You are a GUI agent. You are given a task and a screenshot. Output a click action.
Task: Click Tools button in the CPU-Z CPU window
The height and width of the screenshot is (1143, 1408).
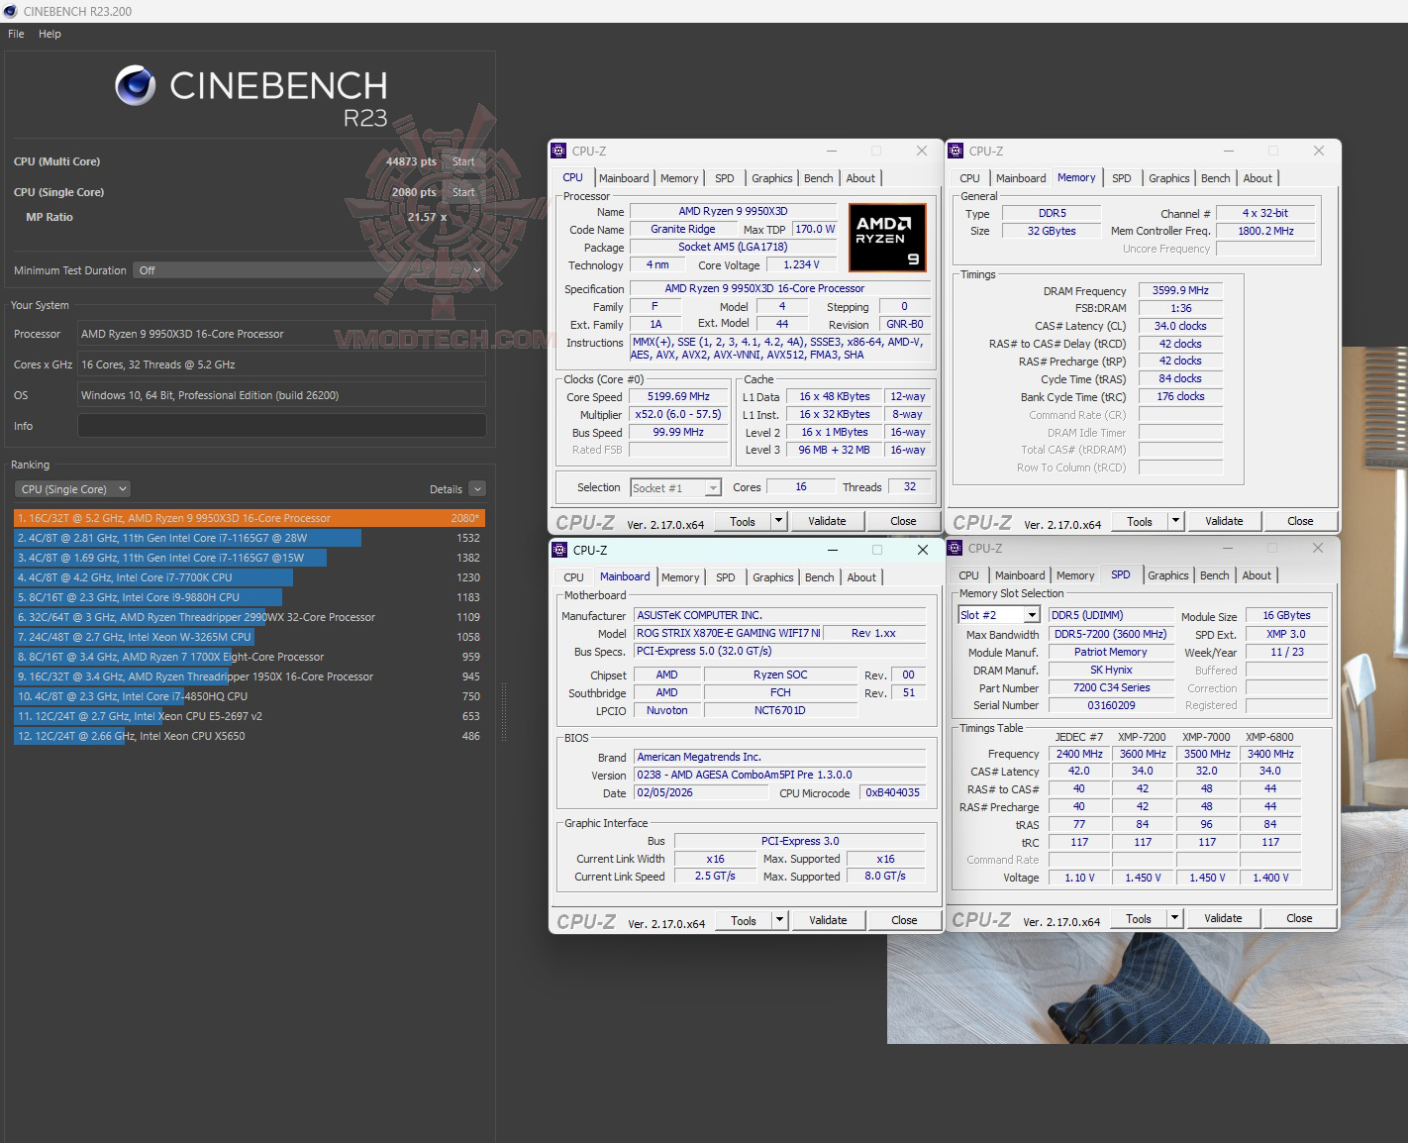[743, 521]
